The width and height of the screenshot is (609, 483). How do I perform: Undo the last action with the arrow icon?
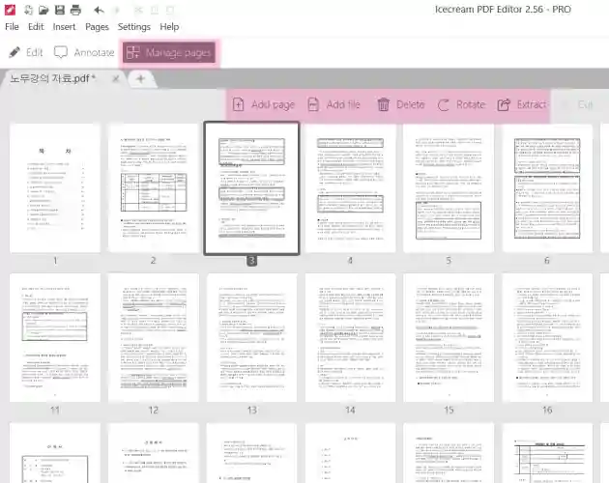99,10
